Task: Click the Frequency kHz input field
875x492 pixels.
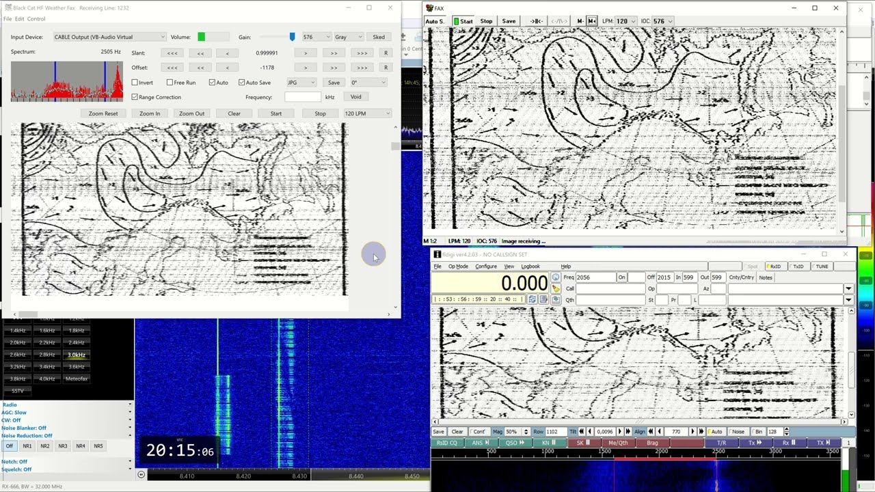Action: click(x=302, y=97)
